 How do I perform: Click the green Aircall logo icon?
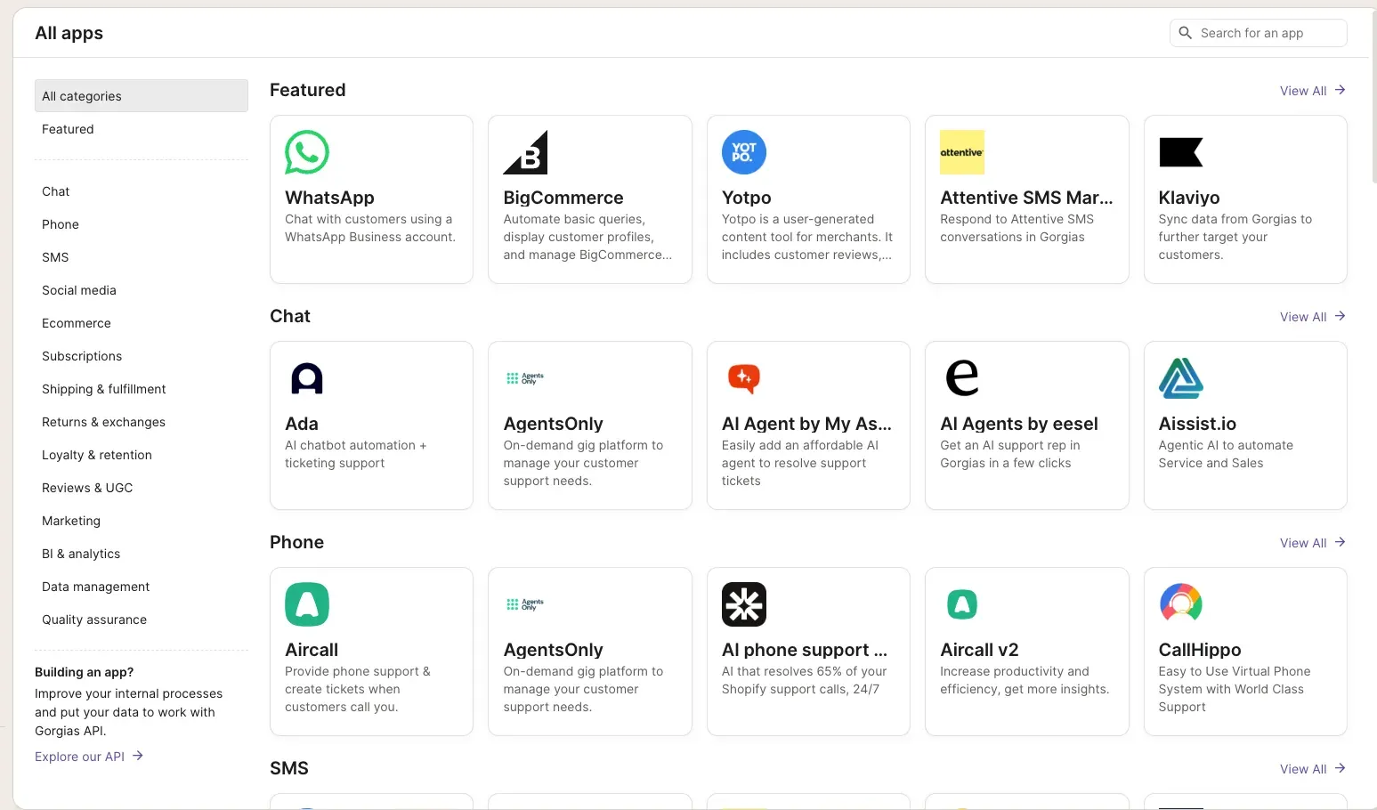pyautogui.click(x=307, y=604)
